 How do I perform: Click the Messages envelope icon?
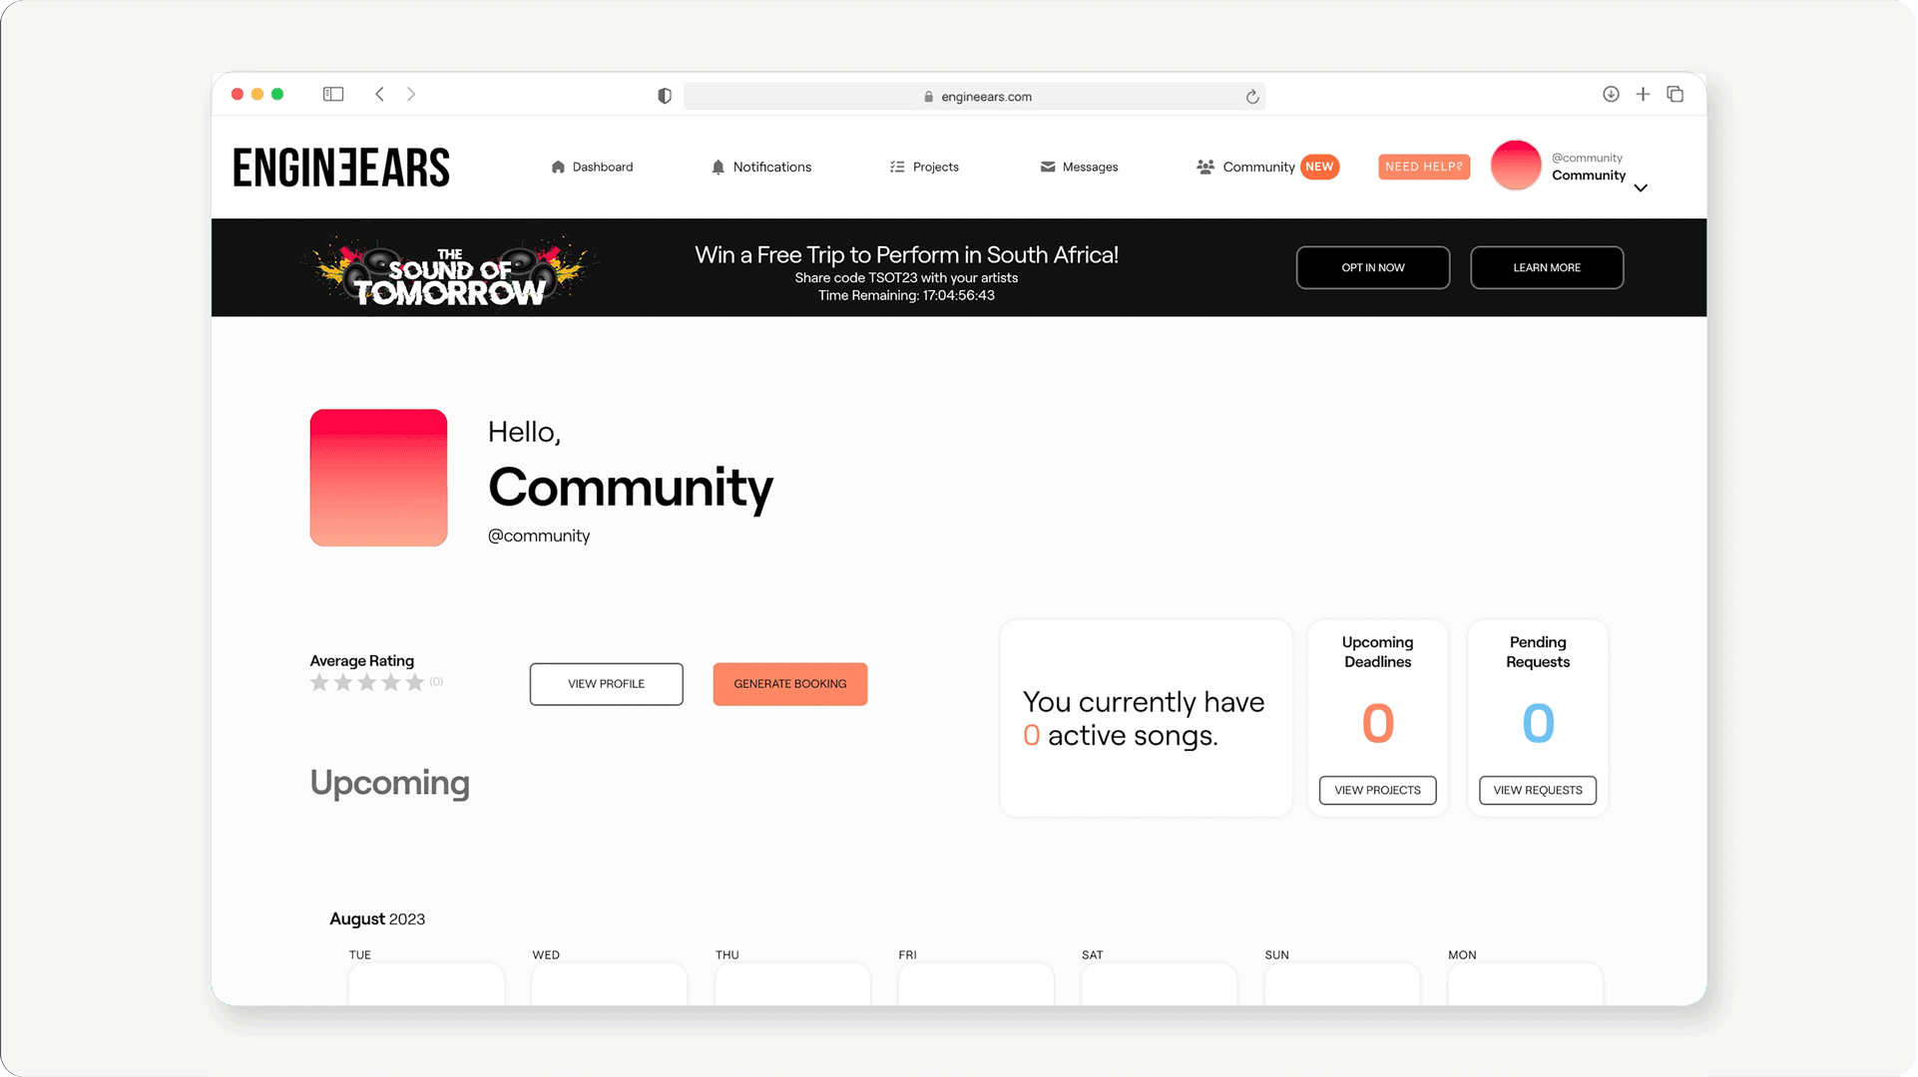[1047, 166]
